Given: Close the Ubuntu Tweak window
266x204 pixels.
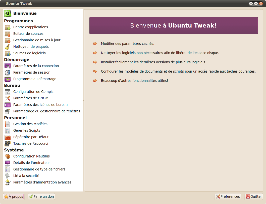Looking at the screenshot, I should 261,4.
